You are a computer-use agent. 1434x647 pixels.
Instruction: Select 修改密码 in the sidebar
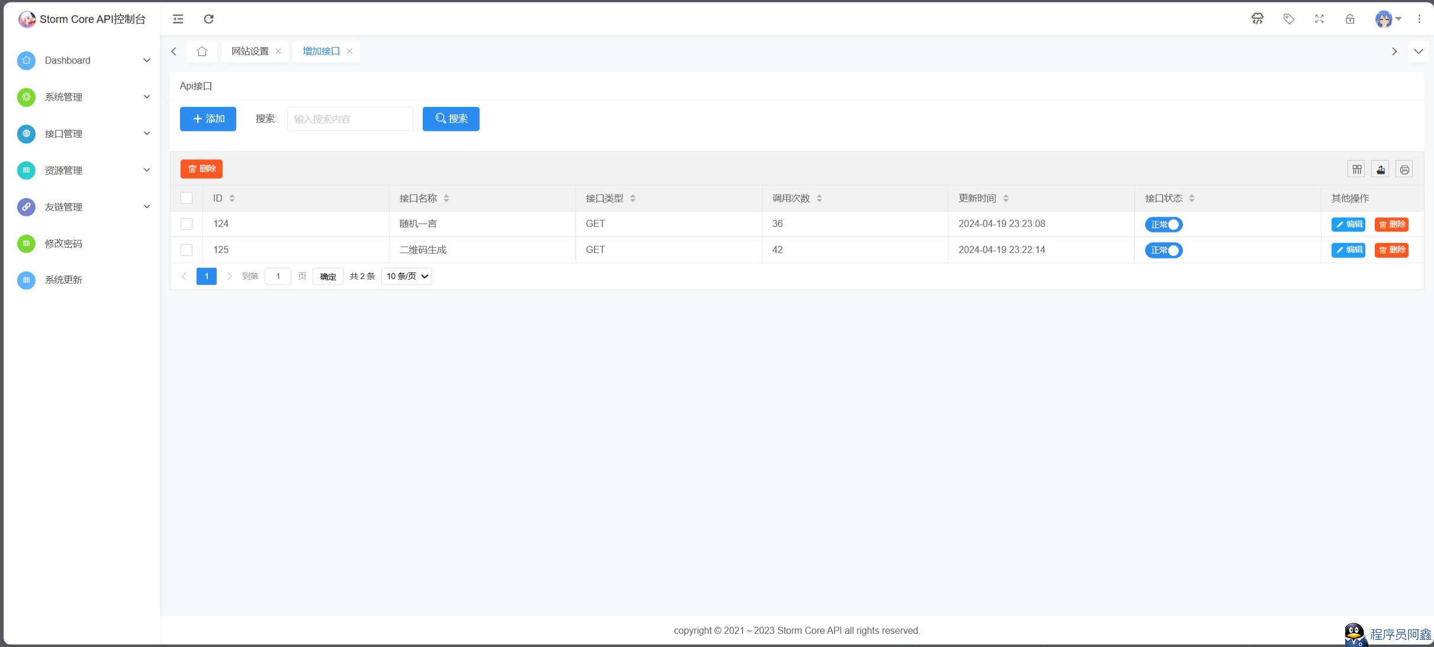[x=65, y=244]
